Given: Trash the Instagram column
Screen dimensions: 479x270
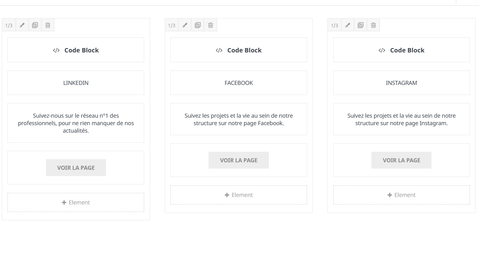Looking at the screenshot, I should point(373,25).
